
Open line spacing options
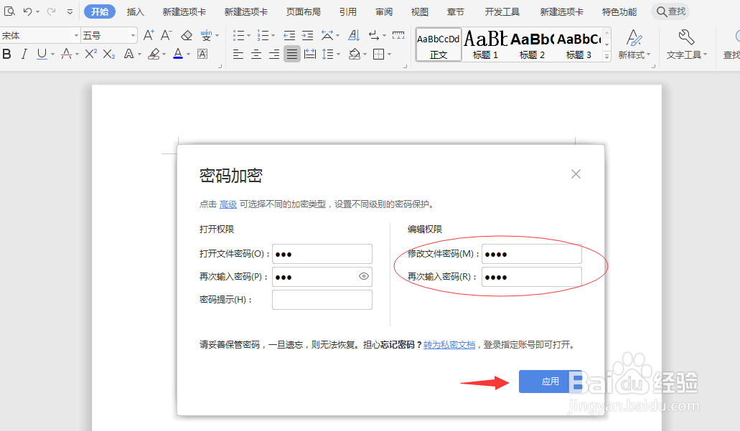tap(327, 55)
